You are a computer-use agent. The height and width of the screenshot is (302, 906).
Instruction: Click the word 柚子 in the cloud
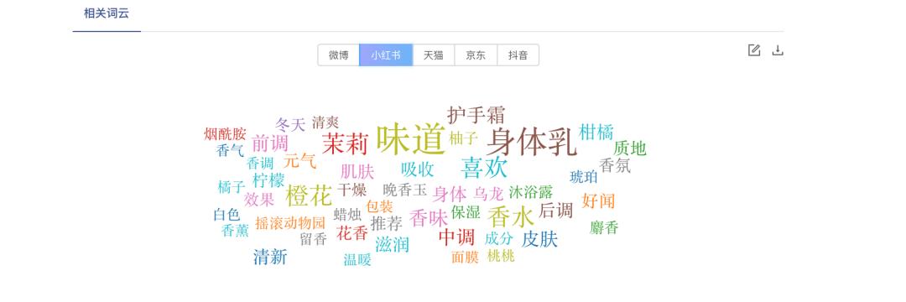463,138
